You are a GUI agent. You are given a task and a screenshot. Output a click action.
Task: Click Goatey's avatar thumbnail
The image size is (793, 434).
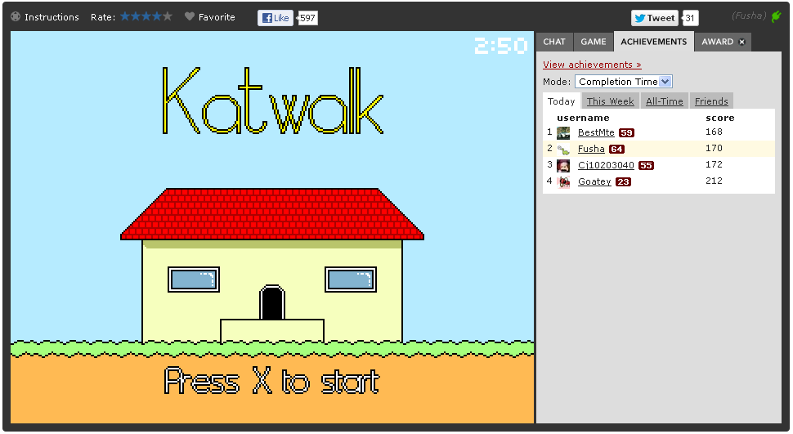tap(563, 182)
